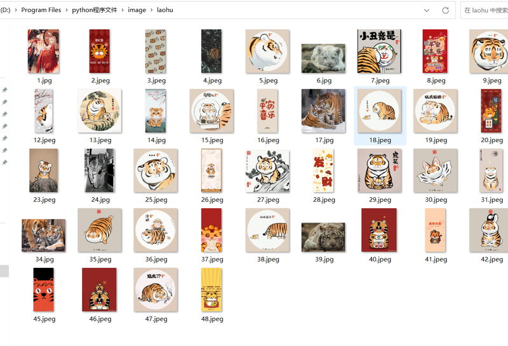Select the ink painting tiger 27.jpeg
Viewport: 508px width, 346px height.
pos(267,171)
